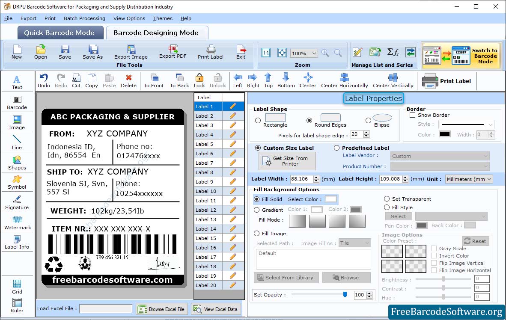The image size is (506, 320).
Task: Click the Load Excel File input
Action: 106,309
